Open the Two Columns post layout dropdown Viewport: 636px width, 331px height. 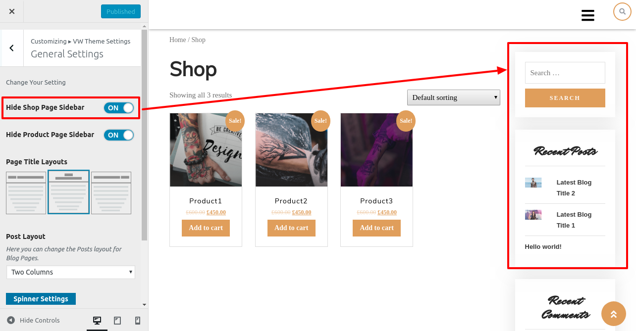click(x=71, y=272)
